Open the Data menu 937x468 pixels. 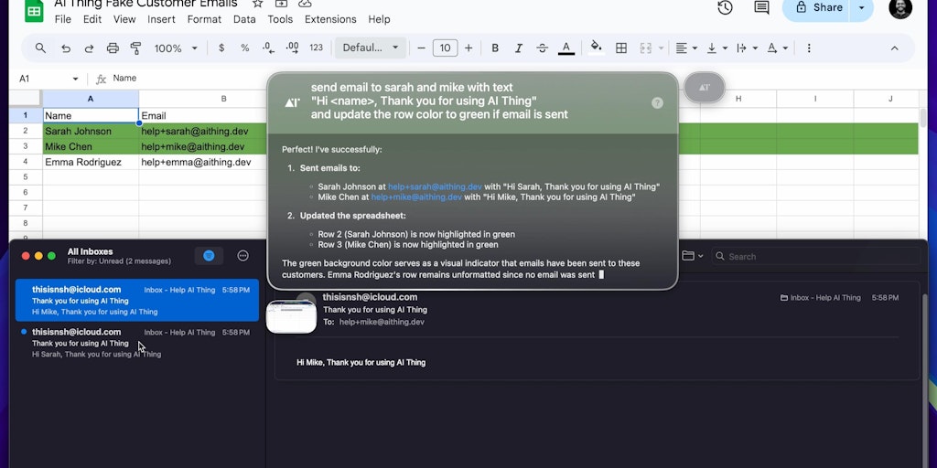[244, 19]
